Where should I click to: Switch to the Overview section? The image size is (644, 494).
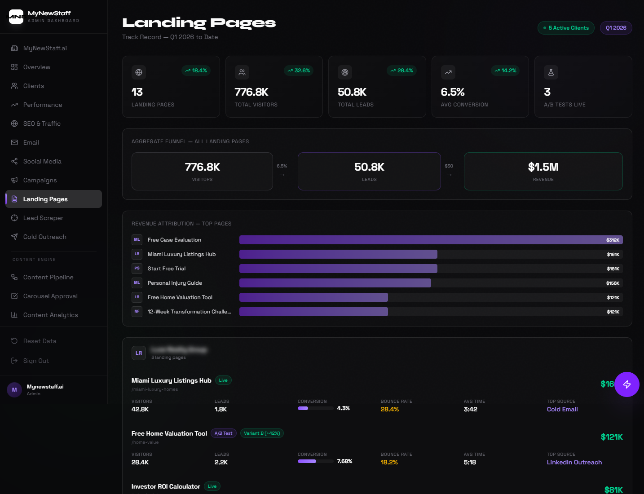[x=36, y=67]
